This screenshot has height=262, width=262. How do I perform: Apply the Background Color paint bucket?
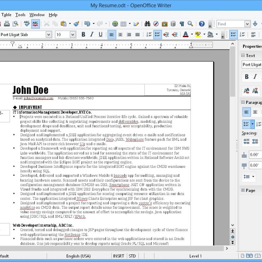click(210, 35)
